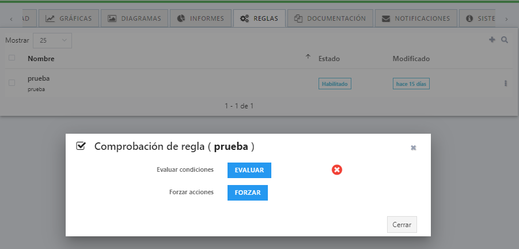Check the prueba row checkbox

(12, 83)
